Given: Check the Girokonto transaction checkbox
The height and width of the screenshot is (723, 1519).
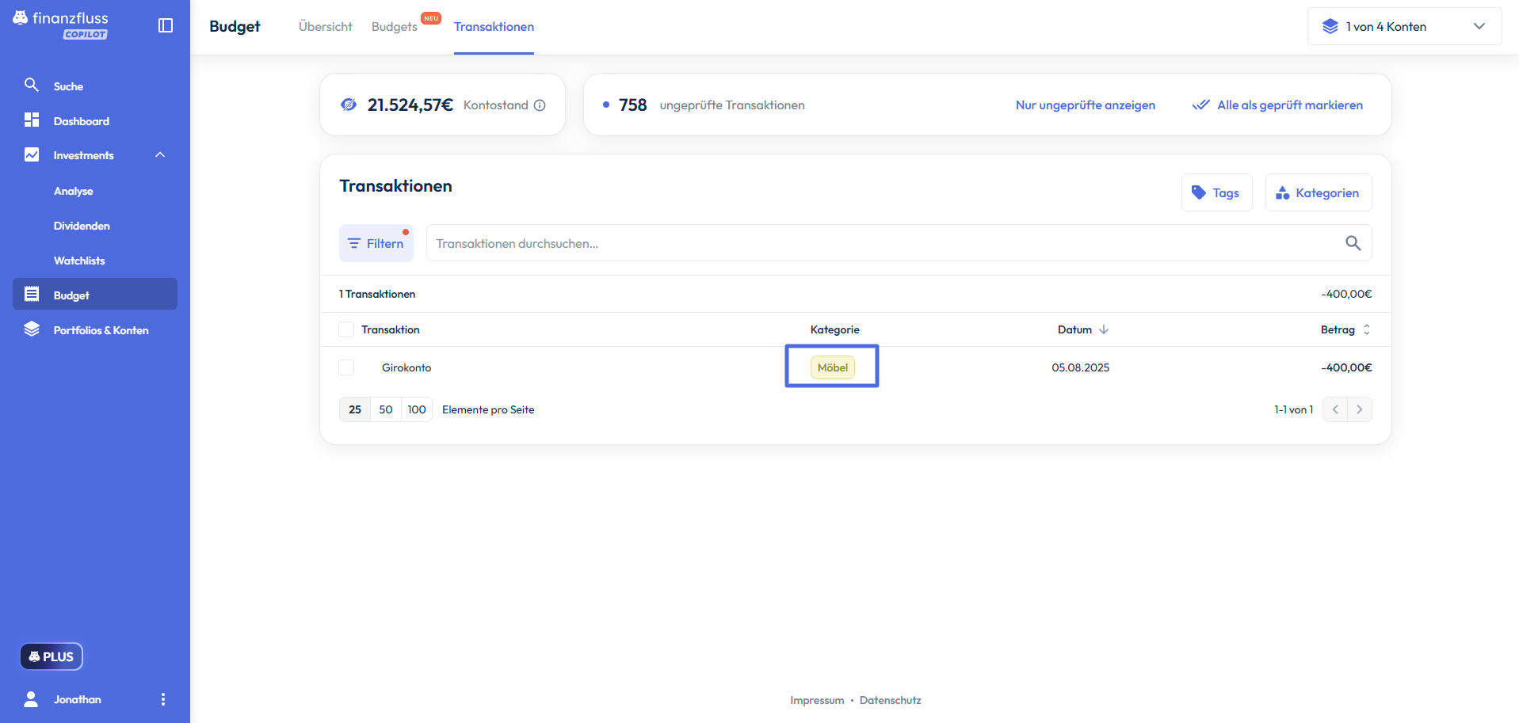Looking at the screenshot, I should point(346,367).
